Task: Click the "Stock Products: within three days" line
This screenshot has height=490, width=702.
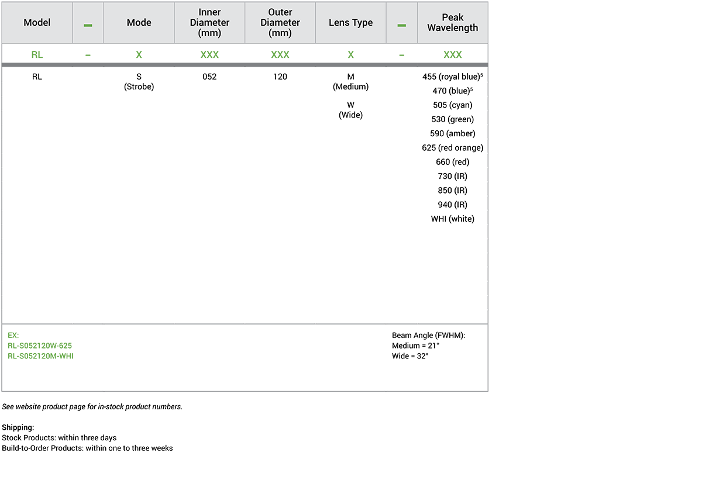Action: pyautogui.click(x=59, y=438)
